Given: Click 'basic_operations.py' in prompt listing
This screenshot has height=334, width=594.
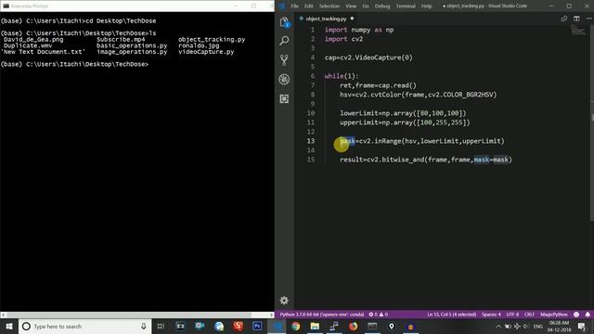Looking at the screenshot, I should 132,45.
